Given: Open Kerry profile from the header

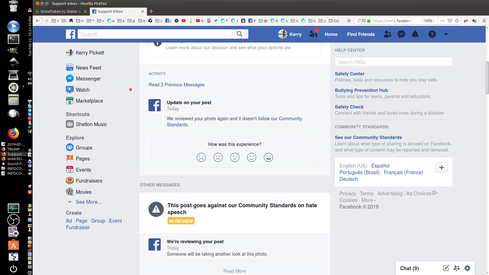Looking at the screenshot, I should pos(290,34).
